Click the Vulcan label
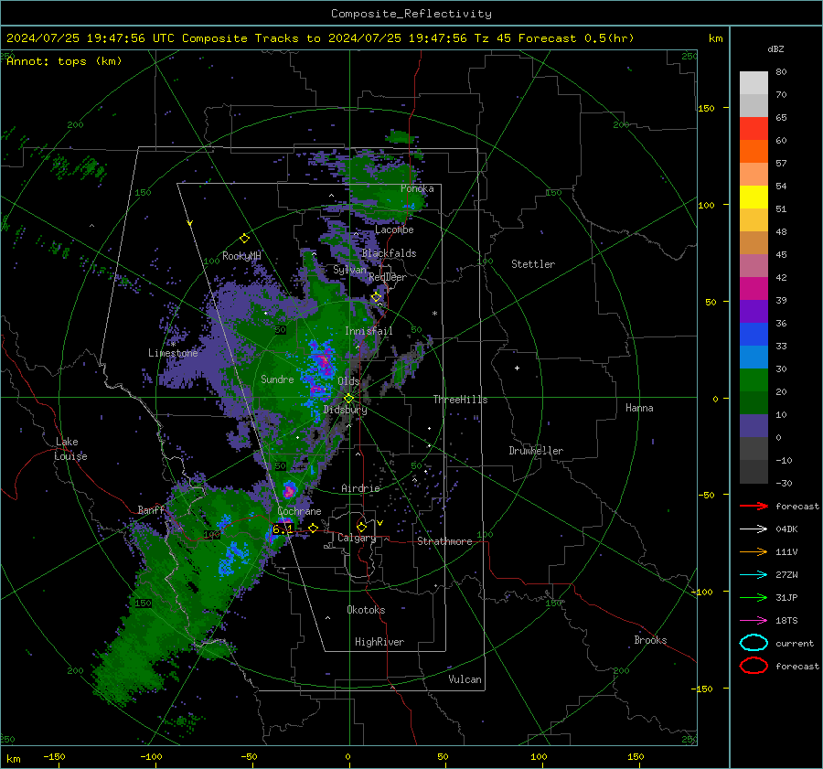 coord(465,679)
